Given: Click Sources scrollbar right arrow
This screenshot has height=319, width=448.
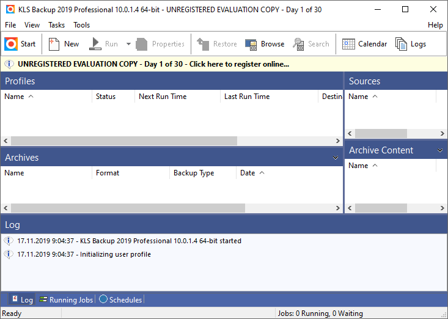Looking at the screenshot, I should point(442,133).
